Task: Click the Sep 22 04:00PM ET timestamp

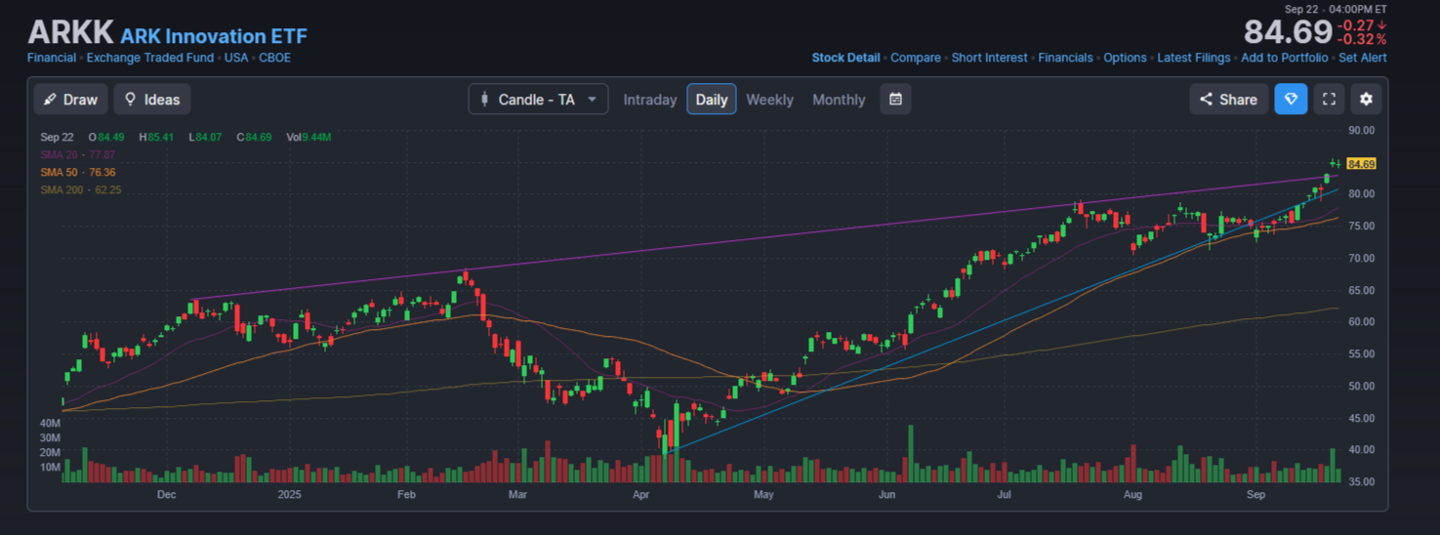Action: click(1335, 9)
